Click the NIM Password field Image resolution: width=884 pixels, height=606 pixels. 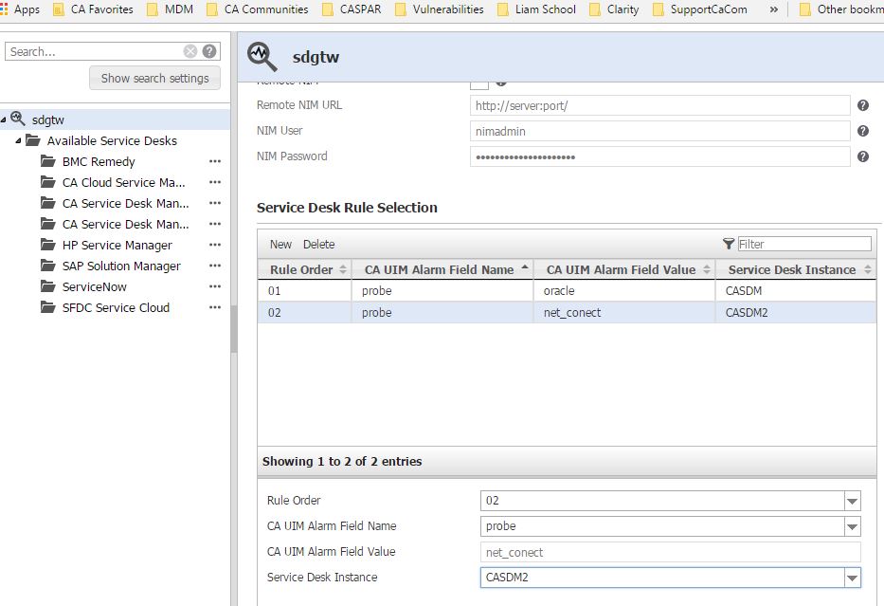(659, 156)
